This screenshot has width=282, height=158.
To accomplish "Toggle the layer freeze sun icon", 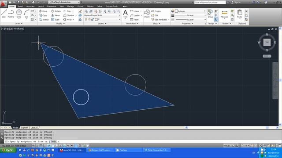I will (89, 19).
